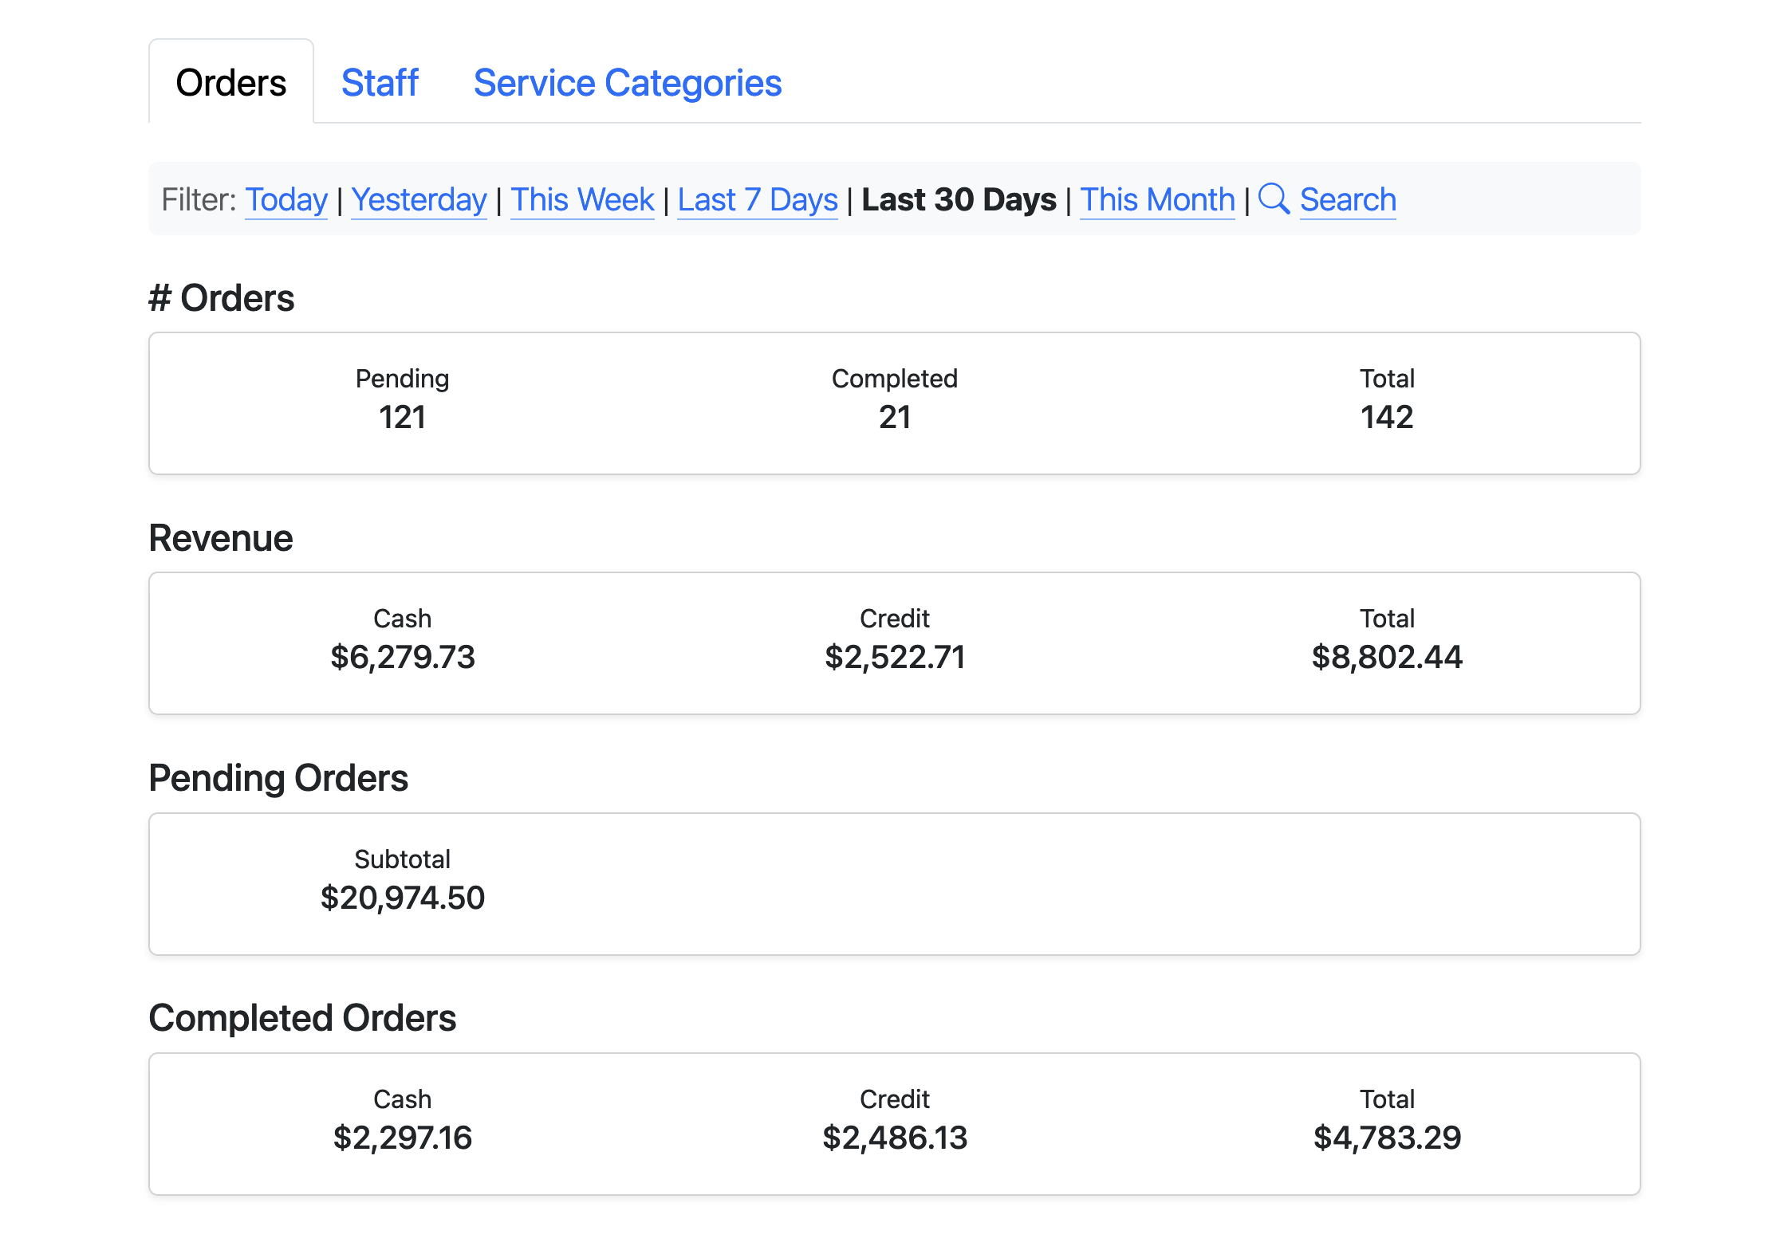Apply the This Week filter
The height and width of the screenshot is (1254, 1788).
click(x=582, y=200)
